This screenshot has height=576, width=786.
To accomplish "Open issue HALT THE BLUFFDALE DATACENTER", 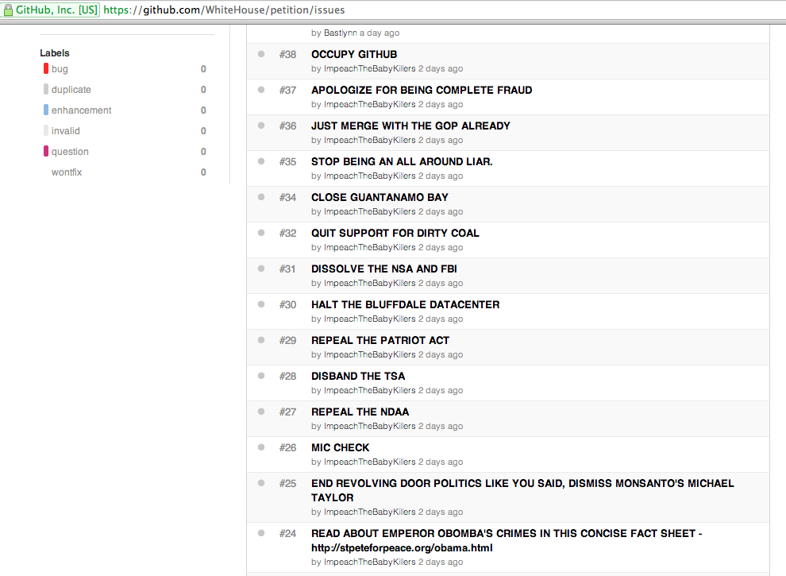I will point(406,304).
